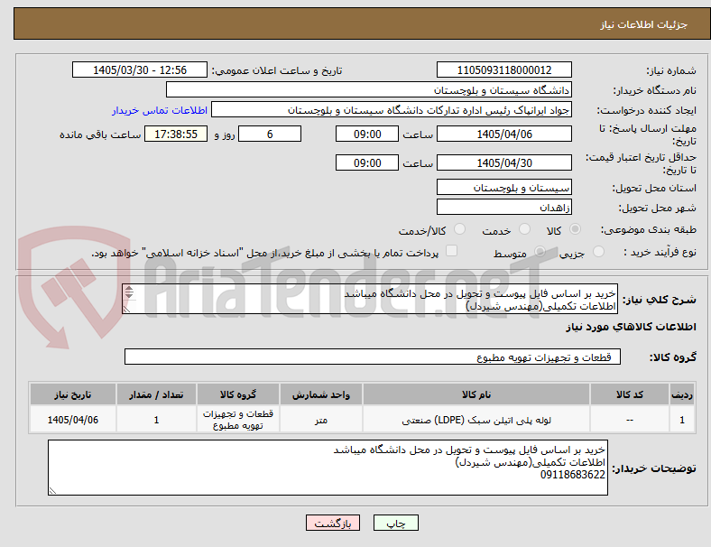711x547 pixels.
Task: Select the کالا/خدمت radio button
Action: pyautogui.click(x=460, y=229)
